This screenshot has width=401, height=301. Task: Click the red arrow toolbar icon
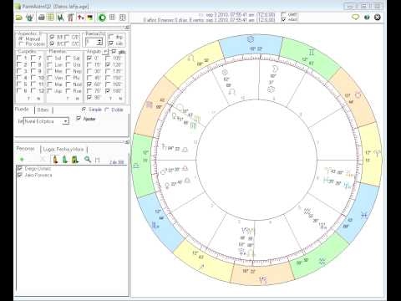point(80,18)
